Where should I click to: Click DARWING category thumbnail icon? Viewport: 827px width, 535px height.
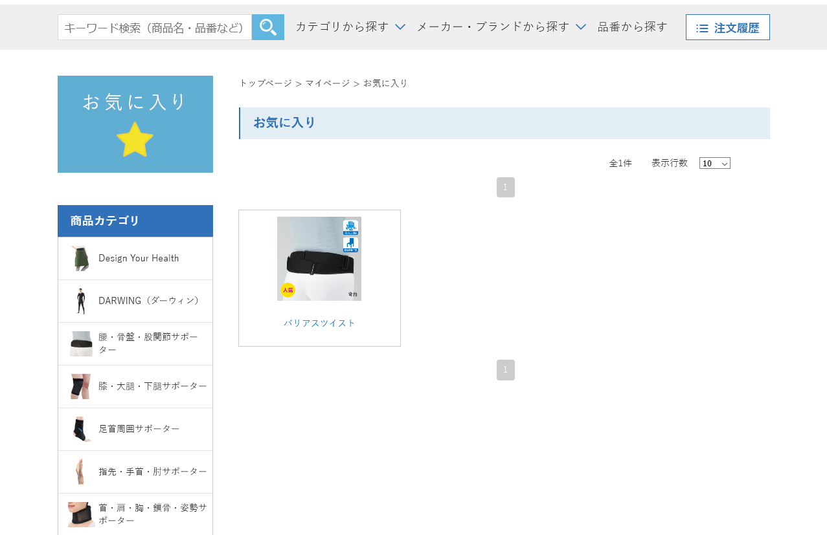(x=81, y=301)
